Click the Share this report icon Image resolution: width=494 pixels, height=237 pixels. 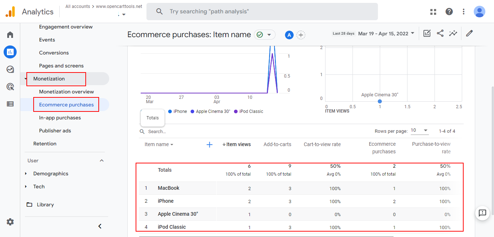click(440, 34)
